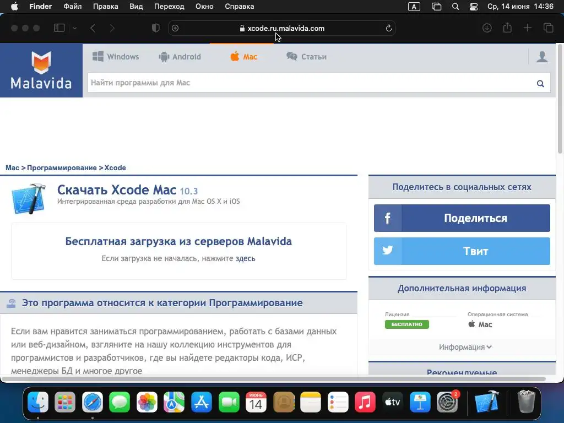Switch to the Android section tab

click(180, 57)
